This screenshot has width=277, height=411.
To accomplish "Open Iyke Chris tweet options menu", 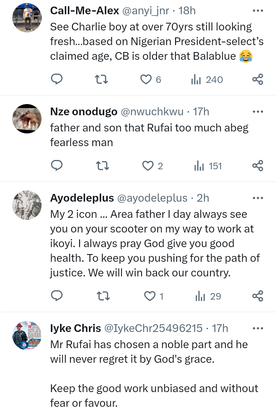I will pyautogui.click(x=258, y=328).
